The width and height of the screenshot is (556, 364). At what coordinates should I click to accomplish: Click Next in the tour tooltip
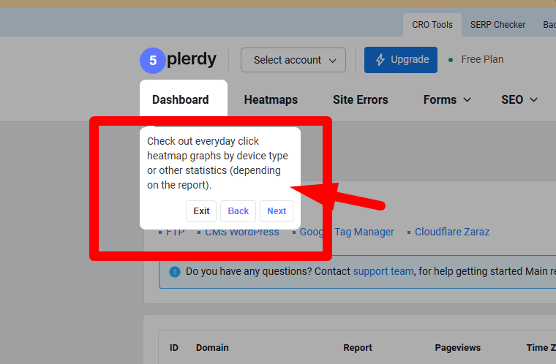click(277, 211)
